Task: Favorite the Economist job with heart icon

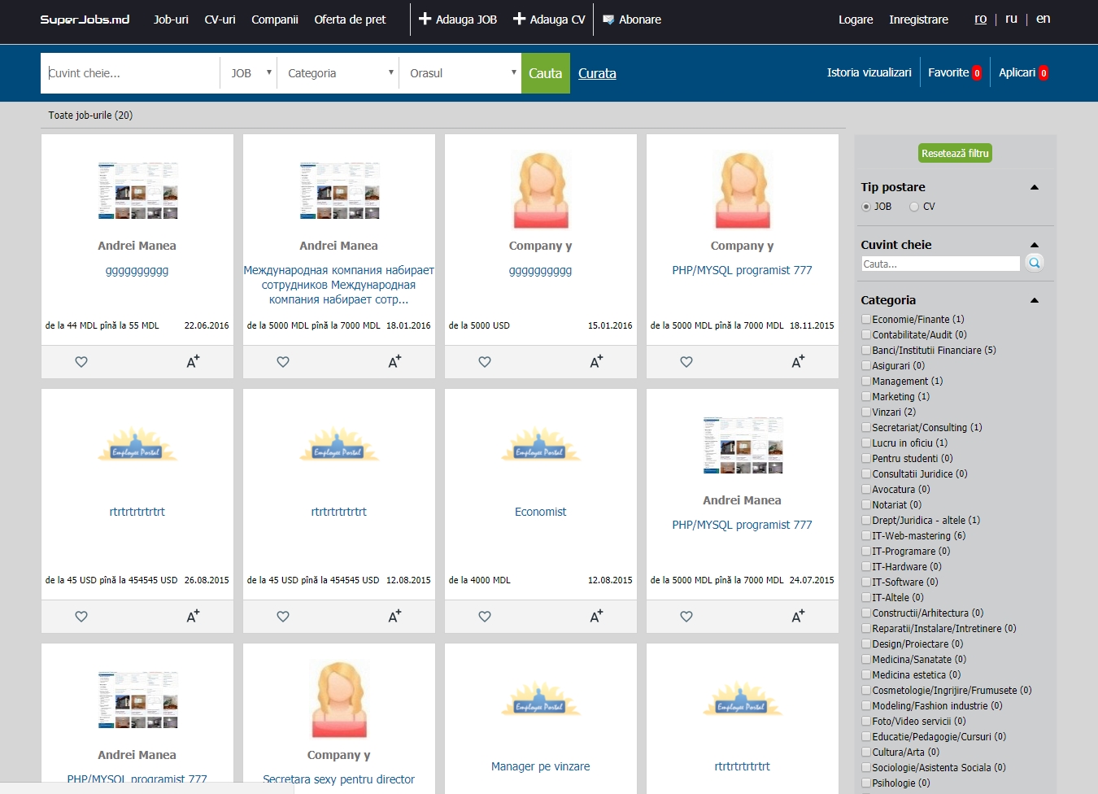Action: 485,617
